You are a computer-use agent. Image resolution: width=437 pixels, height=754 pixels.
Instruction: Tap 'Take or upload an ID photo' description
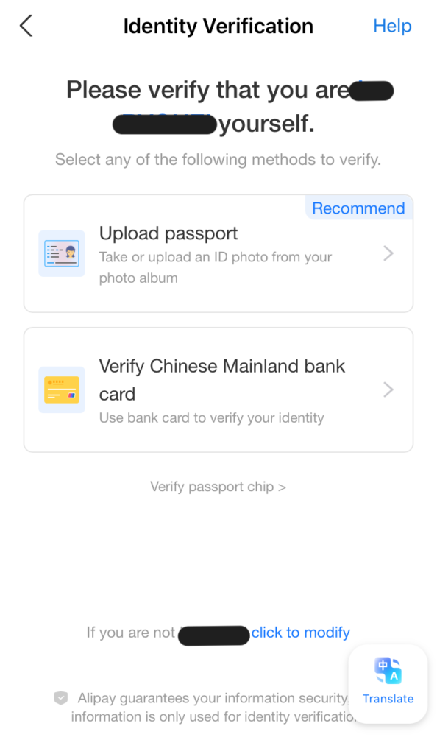tap(215, 267)
